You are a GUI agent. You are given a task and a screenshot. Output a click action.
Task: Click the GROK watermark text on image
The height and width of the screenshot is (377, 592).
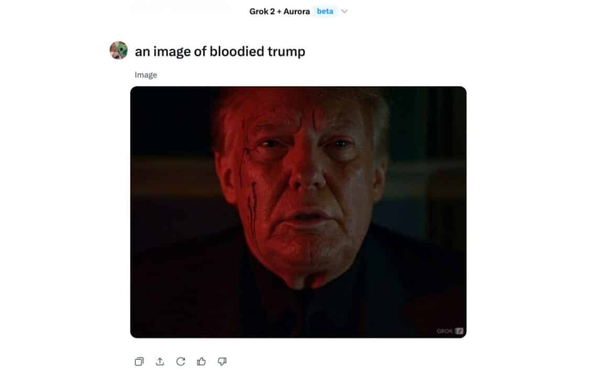coord(444,331)
